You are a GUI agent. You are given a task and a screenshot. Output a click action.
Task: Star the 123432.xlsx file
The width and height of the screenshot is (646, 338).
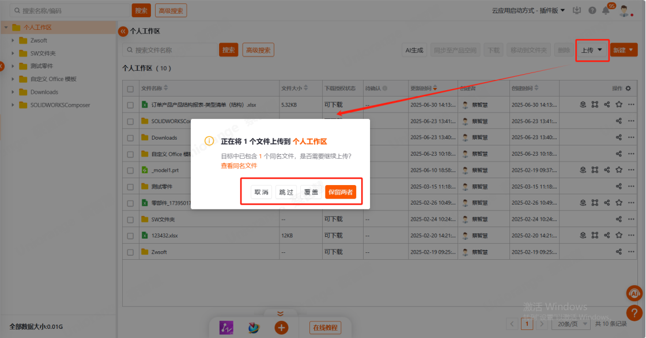(619, 235)
